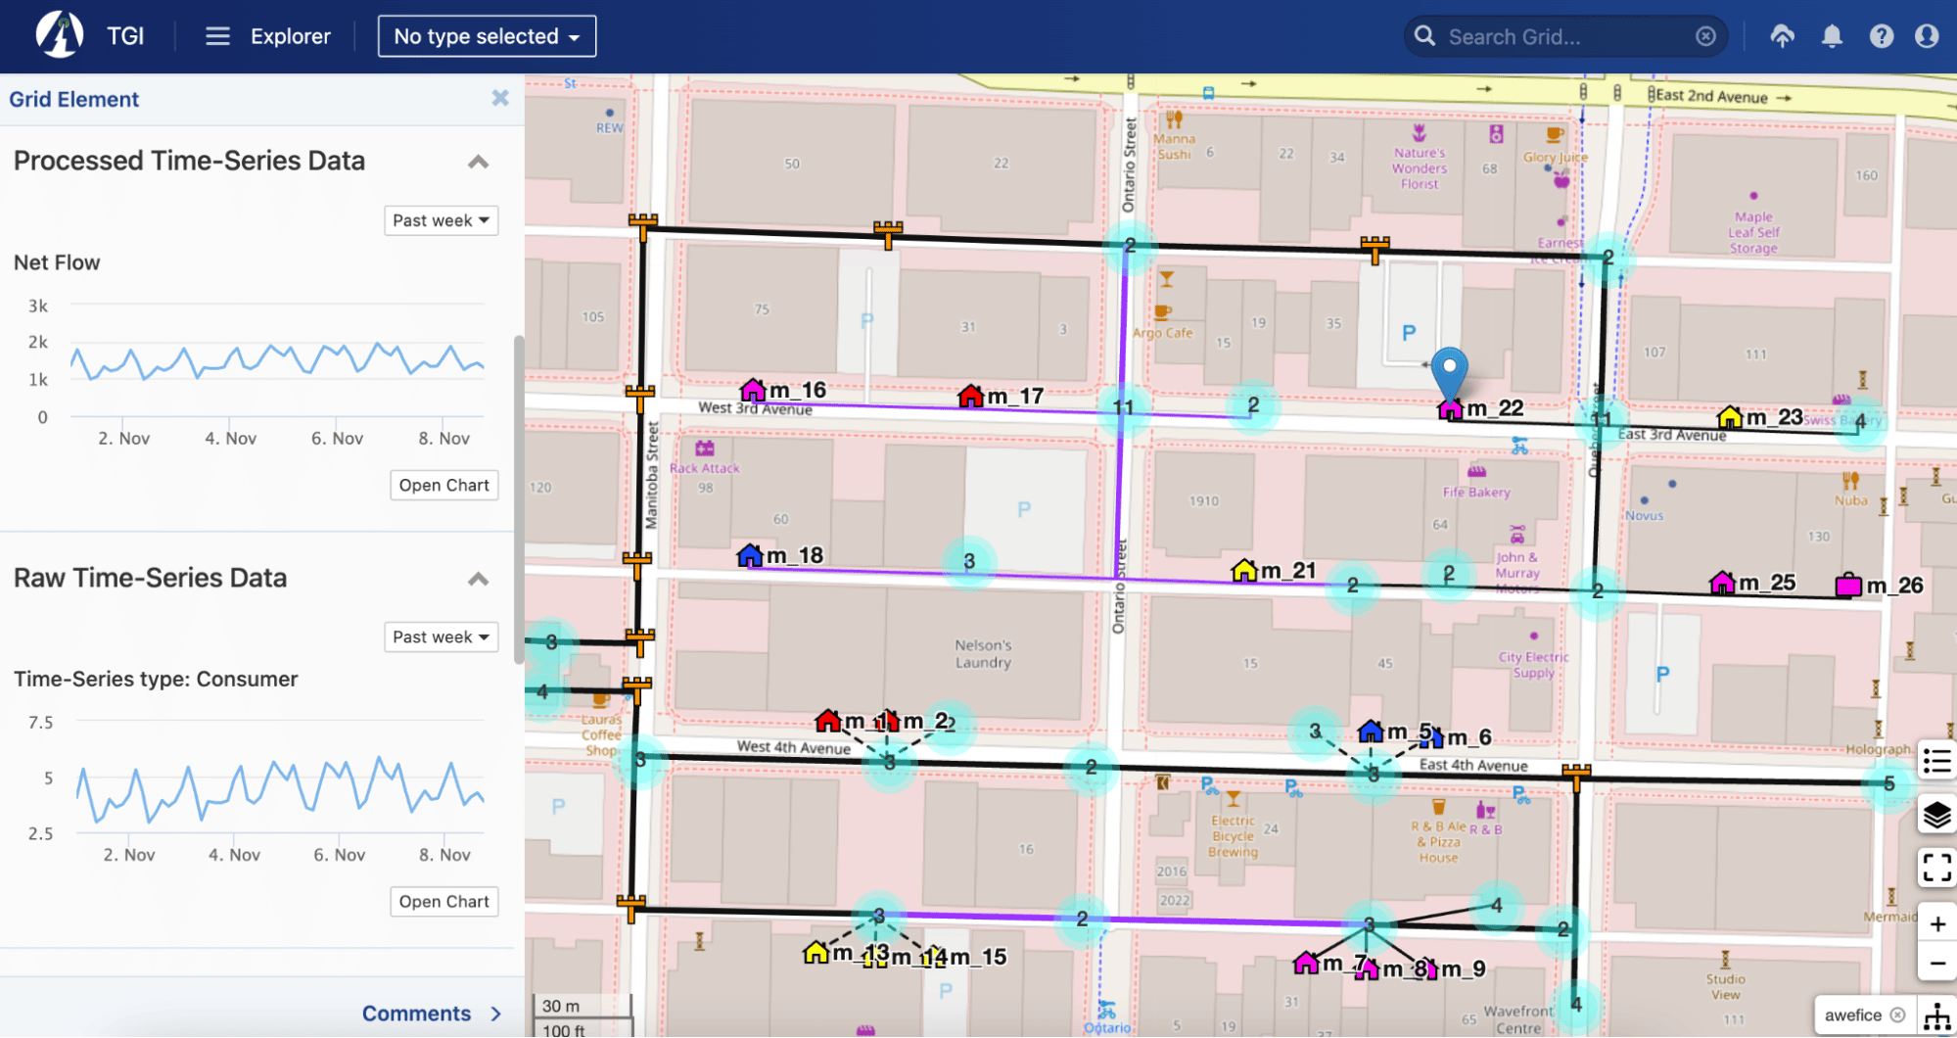This screenshot has width=1957, height=1038.
Task: Open the hamburger menu next to Explorer
Action: [216, 35]
